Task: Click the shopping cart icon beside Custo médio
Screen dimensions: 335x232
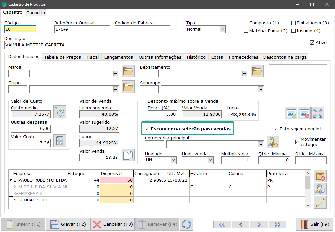Action: (60, 112)
